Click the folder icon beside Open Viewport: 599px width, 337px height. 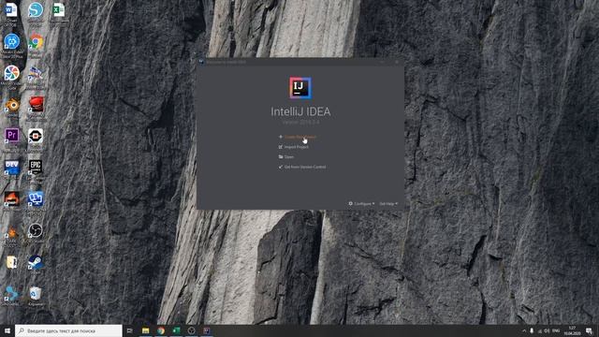[281, 157]
